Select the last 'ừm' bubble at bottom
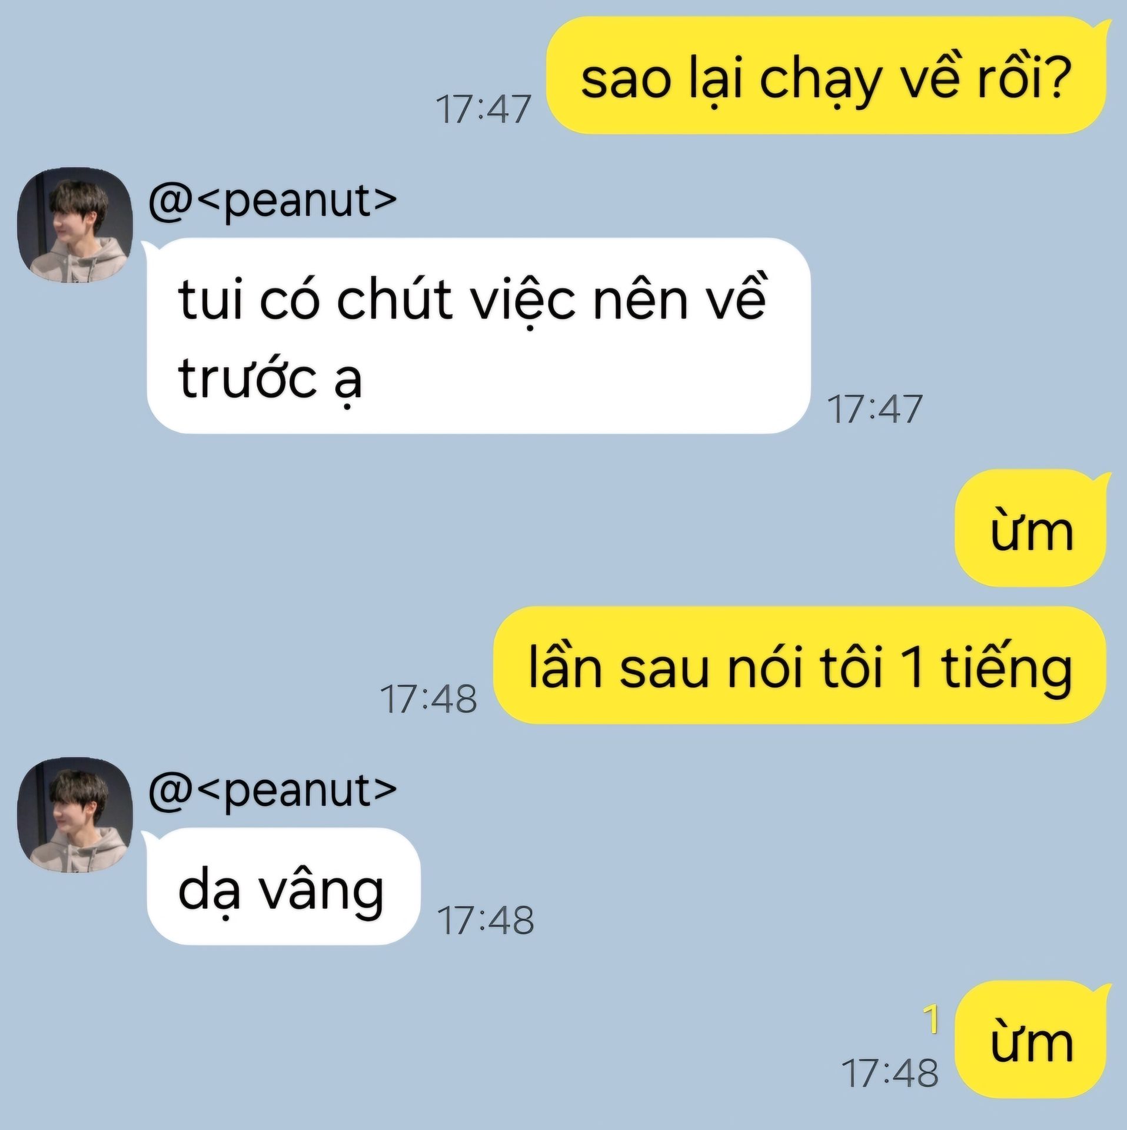 coord(1030,1039)
